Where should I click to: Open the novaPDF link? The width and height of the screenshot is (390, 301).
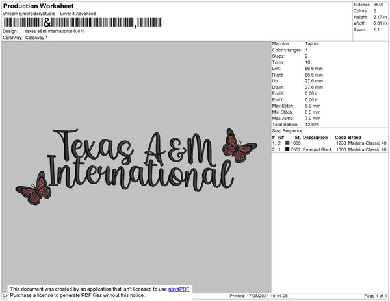(179, 289)
